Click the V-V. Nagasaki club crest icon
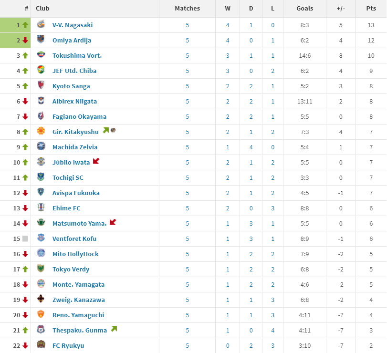 tap(41, 25)
